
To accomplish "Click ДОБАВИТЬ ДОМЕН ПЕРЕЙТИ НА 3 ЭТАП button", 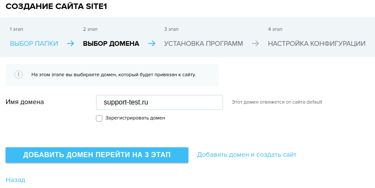I will click(x=97, y=155).
